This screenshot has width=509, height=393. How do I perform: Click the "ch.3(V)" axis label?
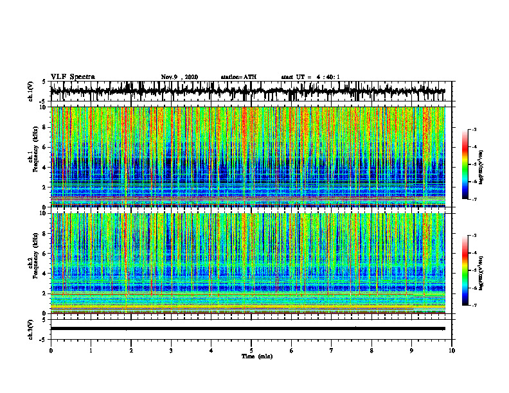coord(31,329)
